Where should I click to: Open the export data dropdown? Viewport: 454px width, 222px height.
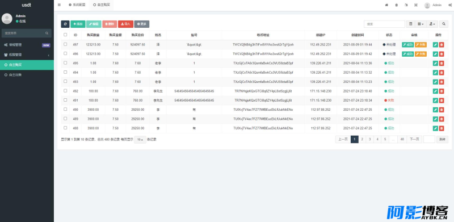[432, 24]
